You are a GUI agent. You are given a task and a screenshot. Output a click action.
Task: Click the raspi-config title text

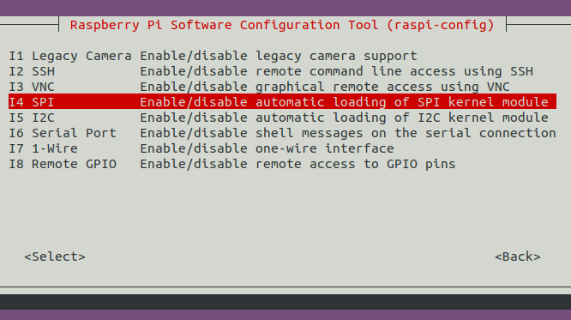click(282, 25)
